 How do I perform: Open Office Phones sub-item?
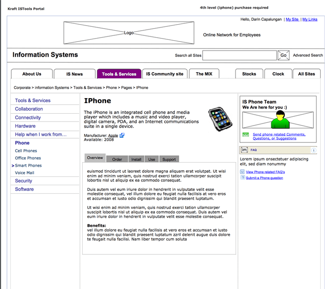28,158
